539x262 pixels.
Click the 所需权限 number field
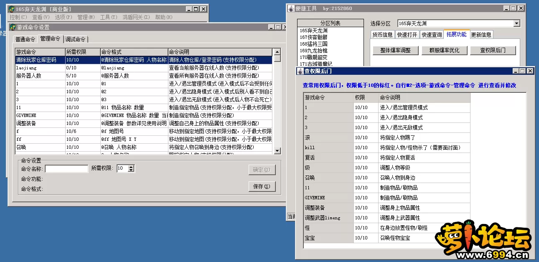click(x=122, y=168)
